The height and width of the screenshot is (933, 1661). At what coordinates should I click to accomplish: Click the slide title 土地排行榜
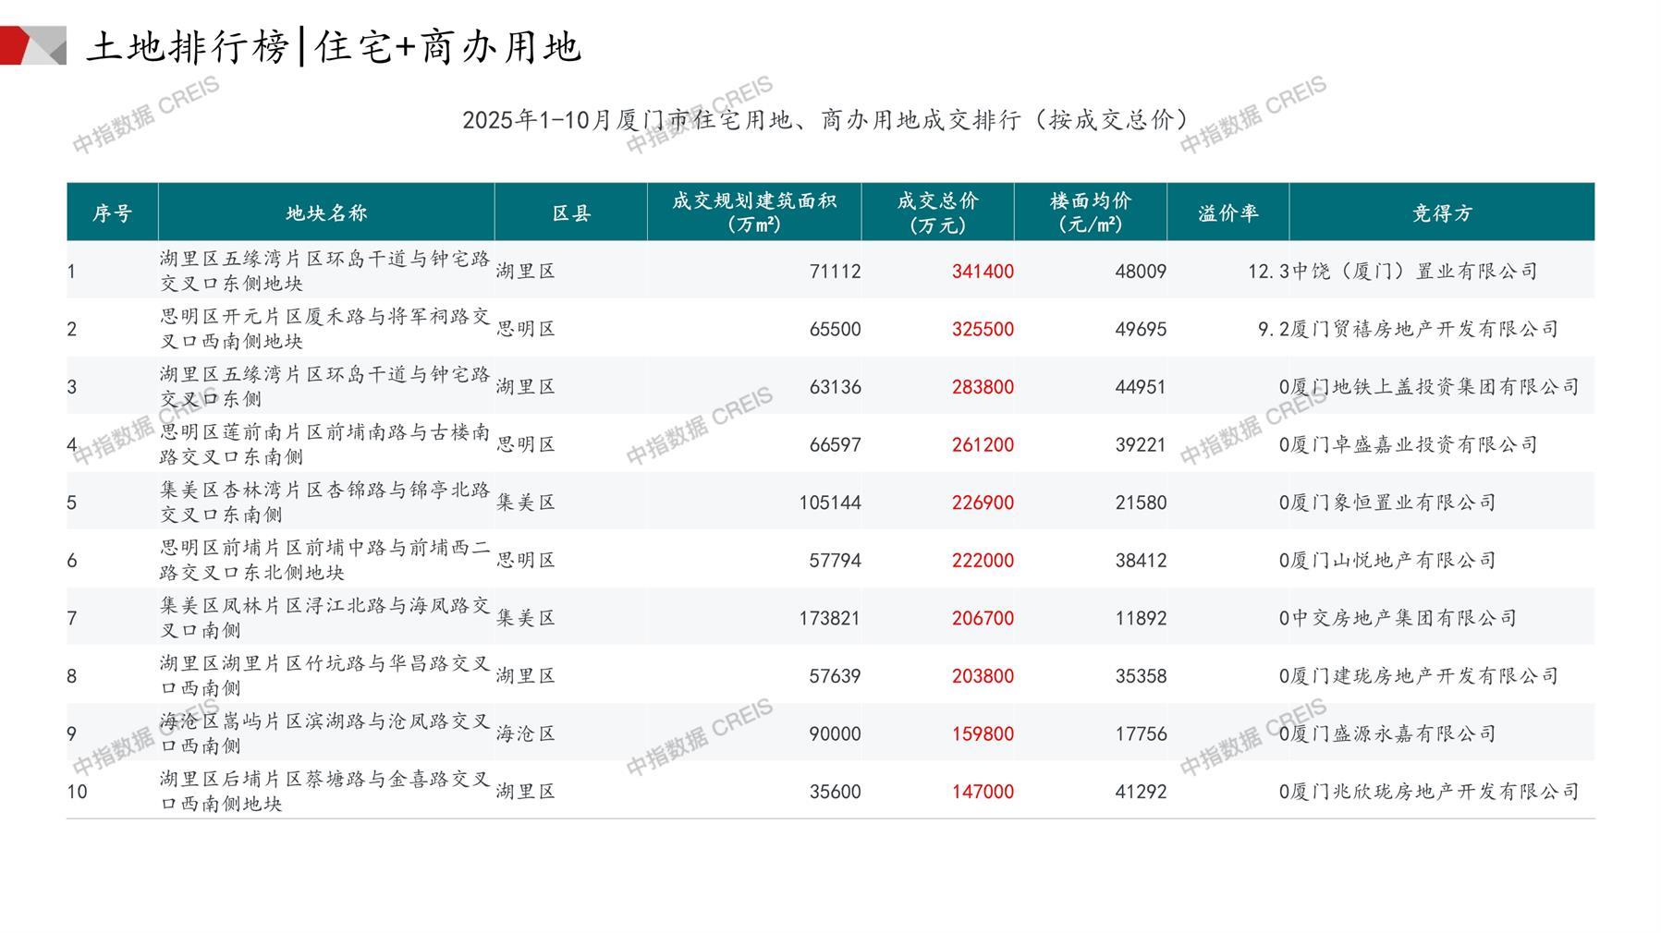tap(188, 46)
